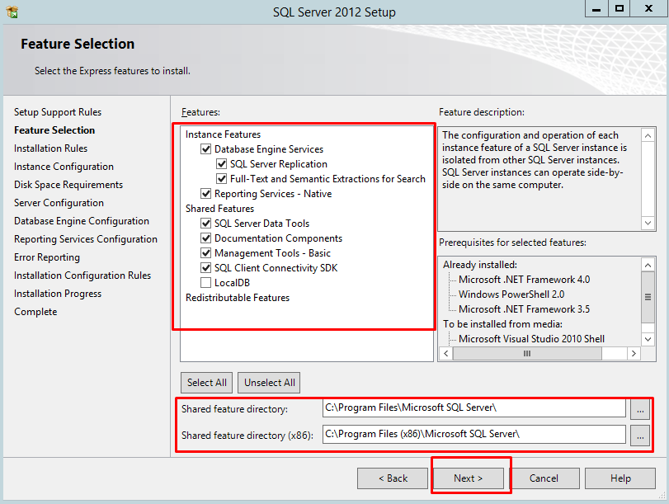
Task: Uncheck Database Engine Services
Action: [205, 149]
